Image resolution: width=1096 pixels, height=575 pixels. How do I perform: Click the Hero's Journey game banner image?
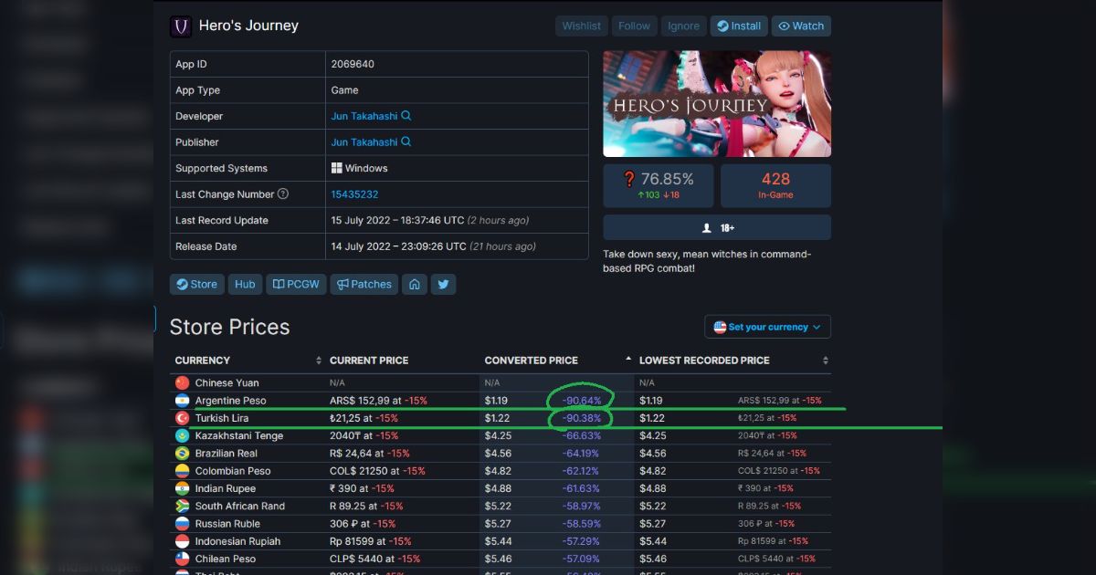[717, 103]
